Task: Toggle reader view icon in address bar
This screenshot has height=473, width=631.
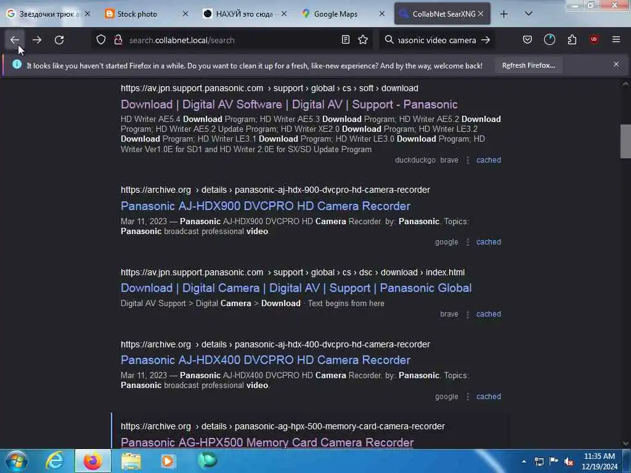Action: pos(345,40)
